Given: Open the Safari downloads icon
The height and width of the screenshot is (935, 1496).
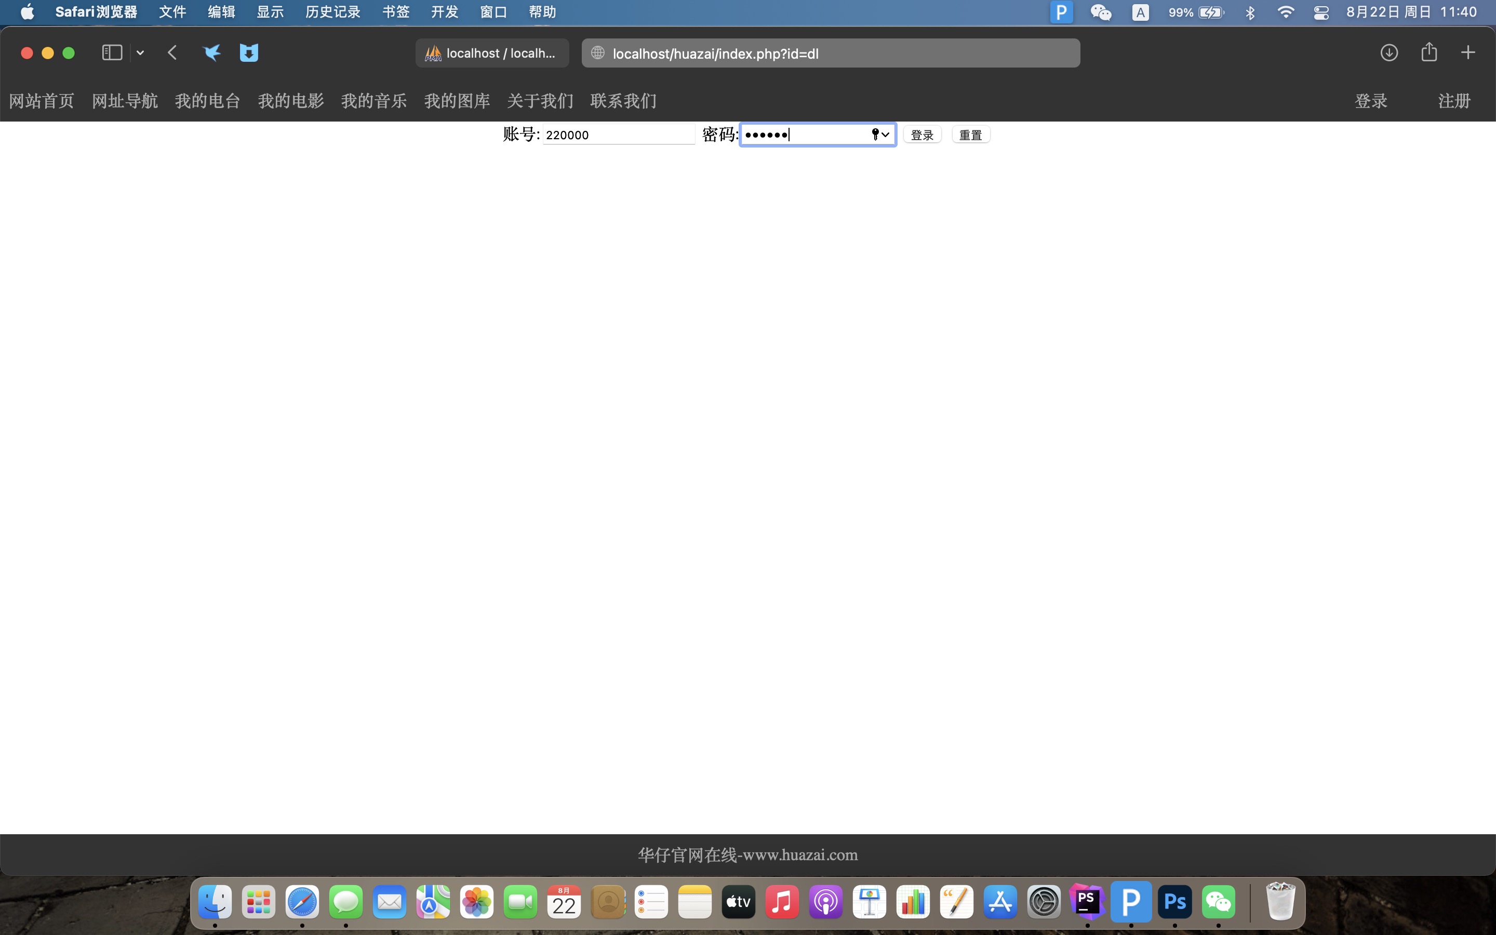Looking at the screenshot, I should 1389,52.
